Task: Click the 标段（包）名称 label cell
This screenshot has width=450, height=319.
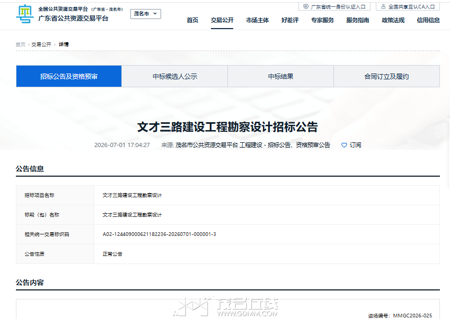Action: 55,215
